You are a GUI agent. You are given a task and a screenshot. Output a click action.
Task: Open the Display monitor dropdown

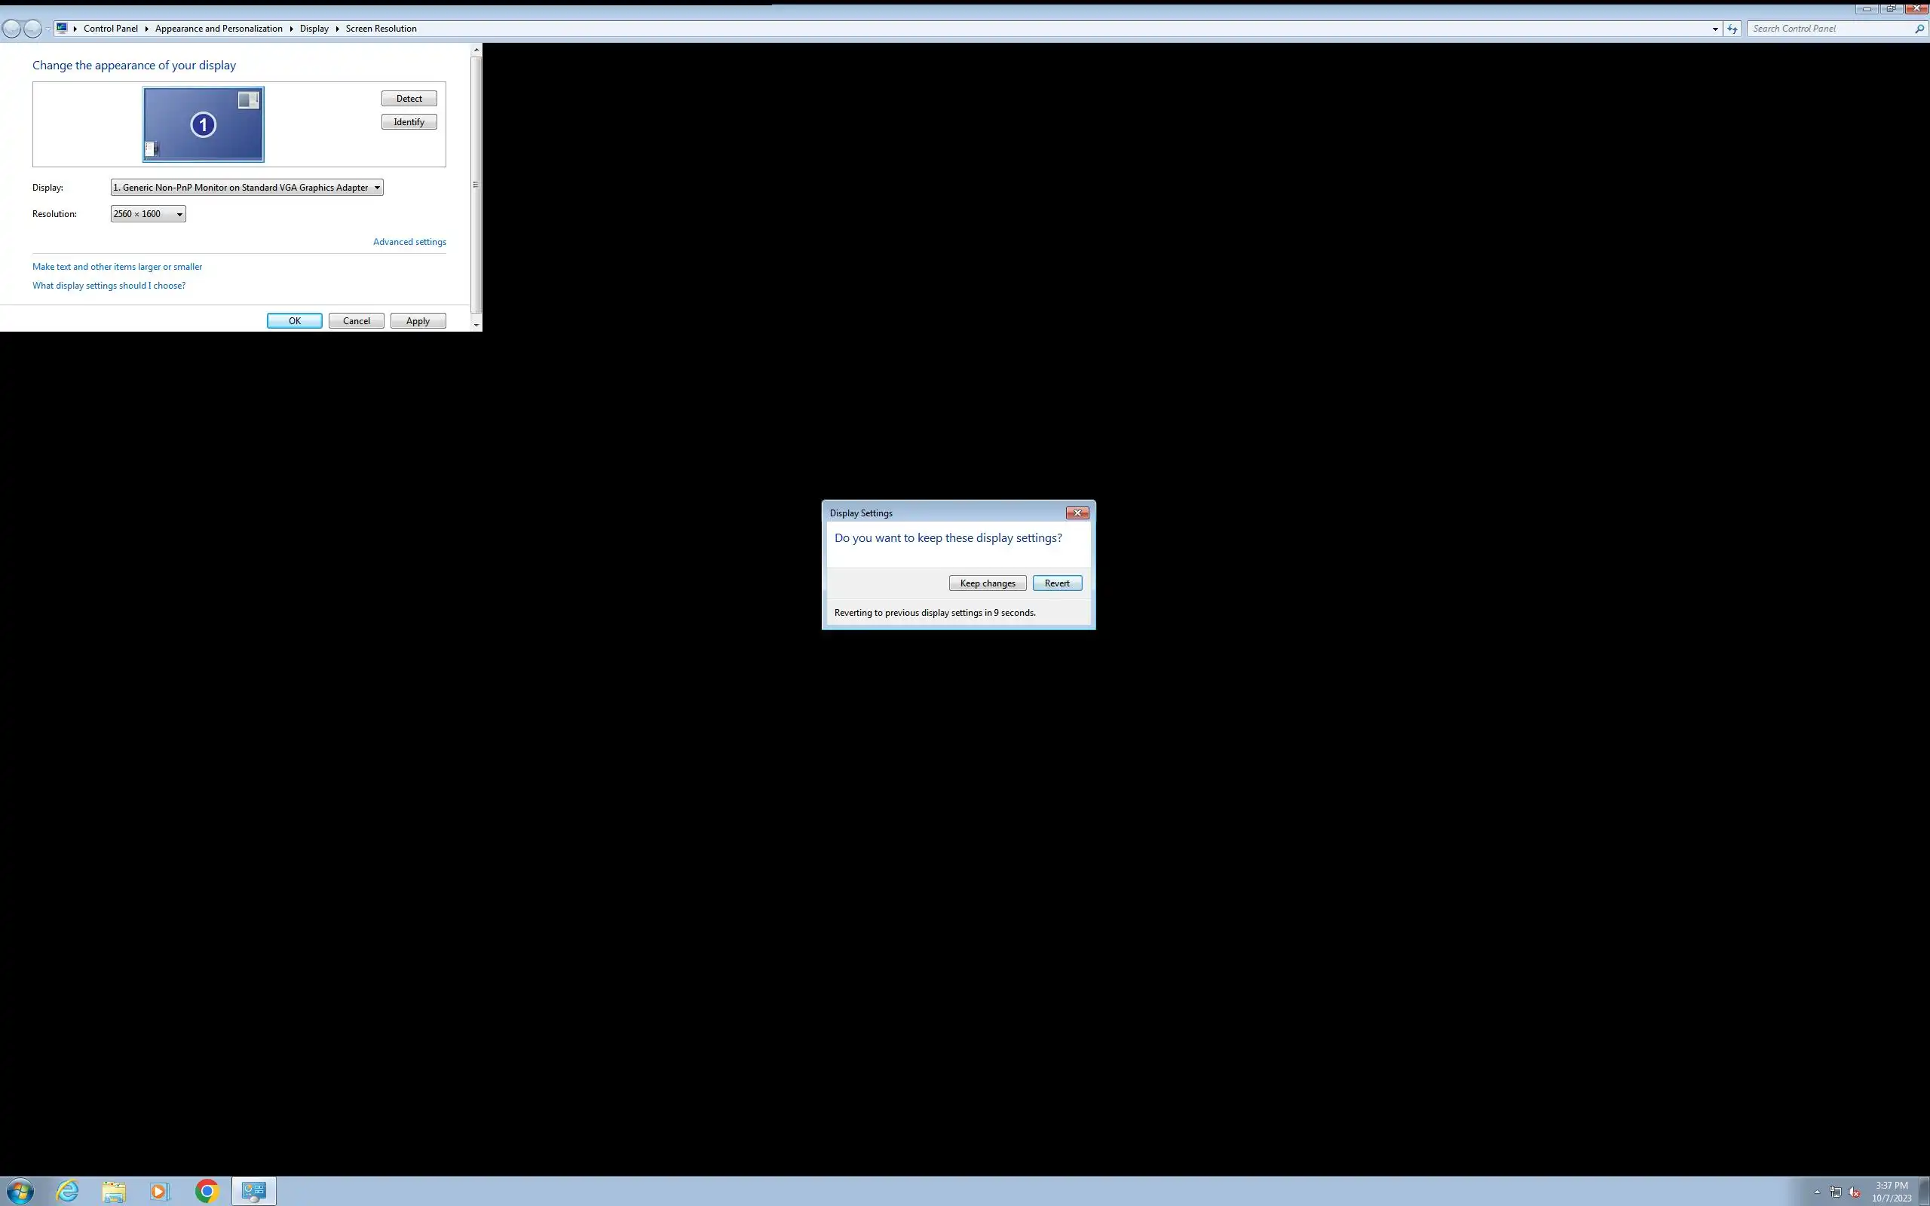tap(247, 188)
